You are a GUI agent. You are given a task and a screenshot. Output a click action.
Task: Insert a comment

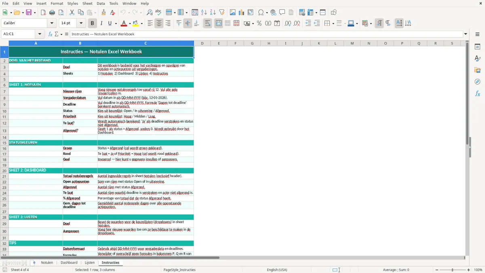click(283, 13)
